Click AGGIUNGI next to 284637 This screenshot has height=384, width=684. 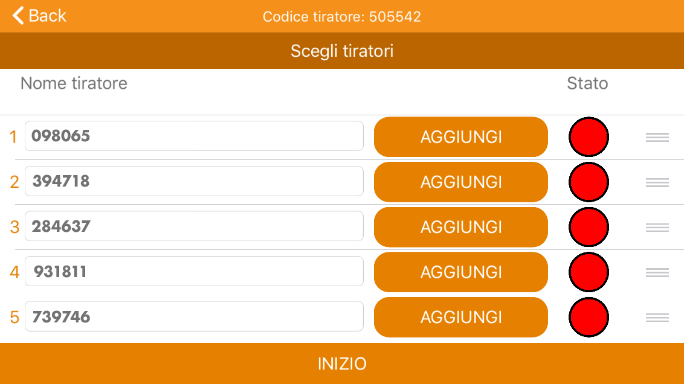coord(461,227)
